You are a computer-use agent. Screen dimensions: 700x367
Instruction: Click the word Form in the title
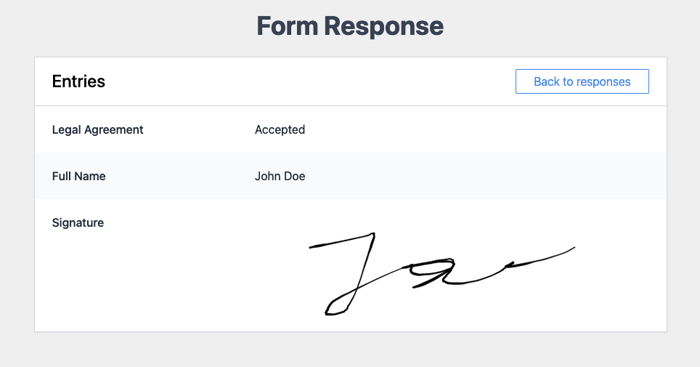[x=287, y=26]
